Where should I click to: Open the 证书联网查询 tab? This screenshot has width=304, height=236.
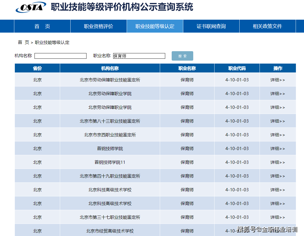coord(211,26)
